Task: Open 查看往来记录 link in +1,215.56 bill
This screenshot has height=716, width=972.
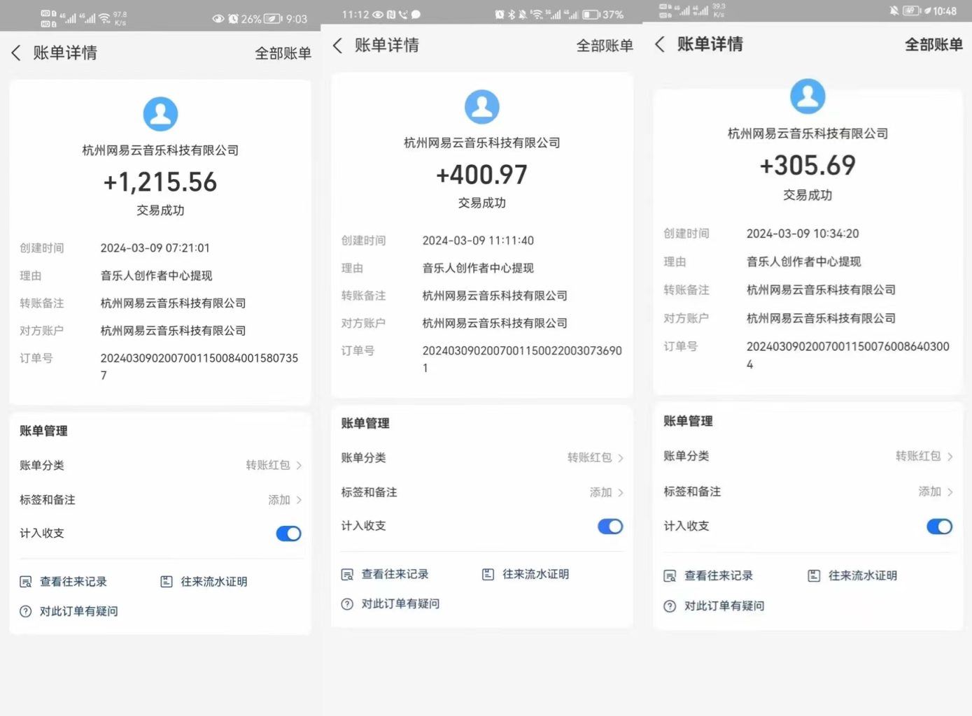Action: tap(73, 582)
